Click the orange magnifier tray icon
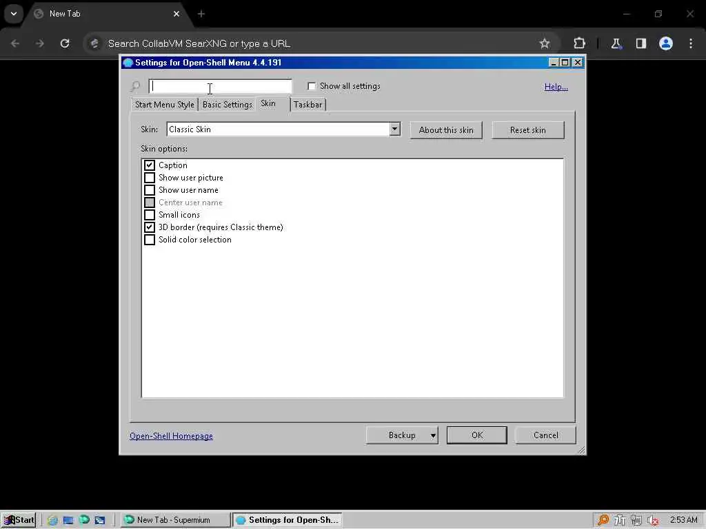The width and height of the screenshot is (706, 529). click(603, 520)
